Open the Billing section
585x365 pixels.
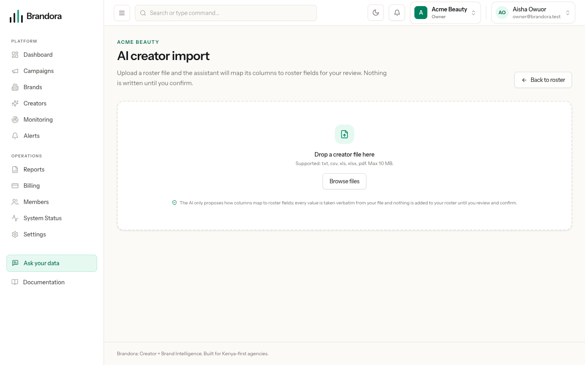[52, 186]
